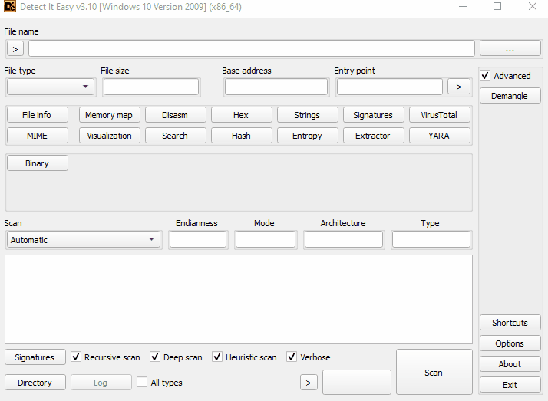Click the arrow button next to Entry point
Screen dimensions: 548x401
(458, 87)
